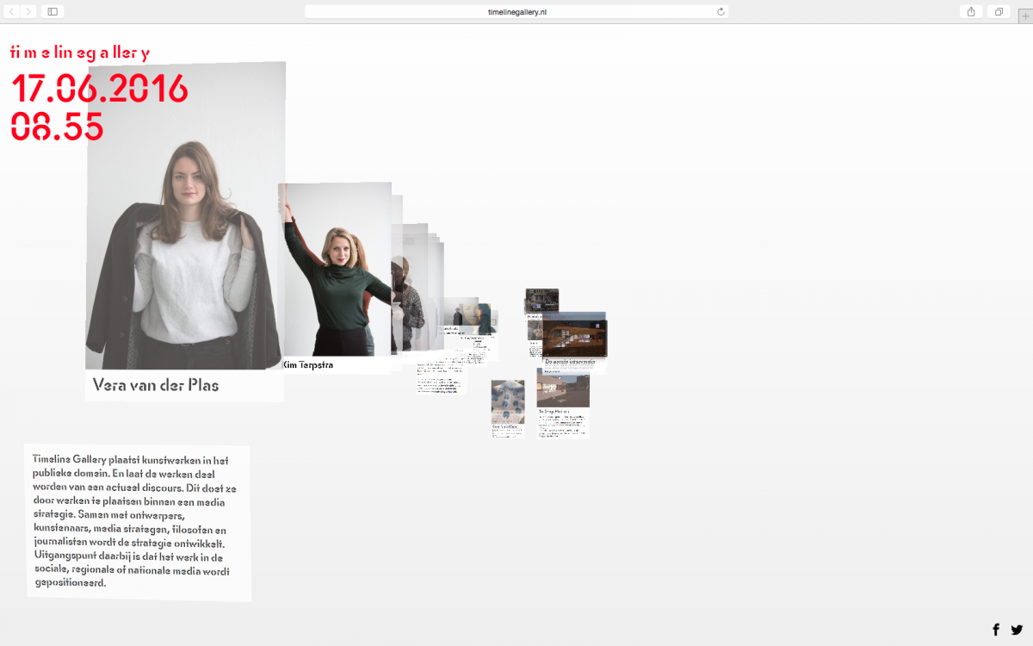Click the timelinegallery logo text
This screenshot has height=646, width=1033.
click(79, 53)
